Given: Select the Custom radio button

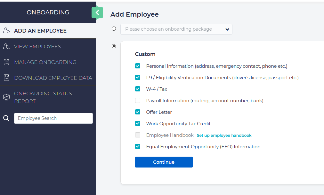Looking at the screenshot, I should [x=114, y=46].
